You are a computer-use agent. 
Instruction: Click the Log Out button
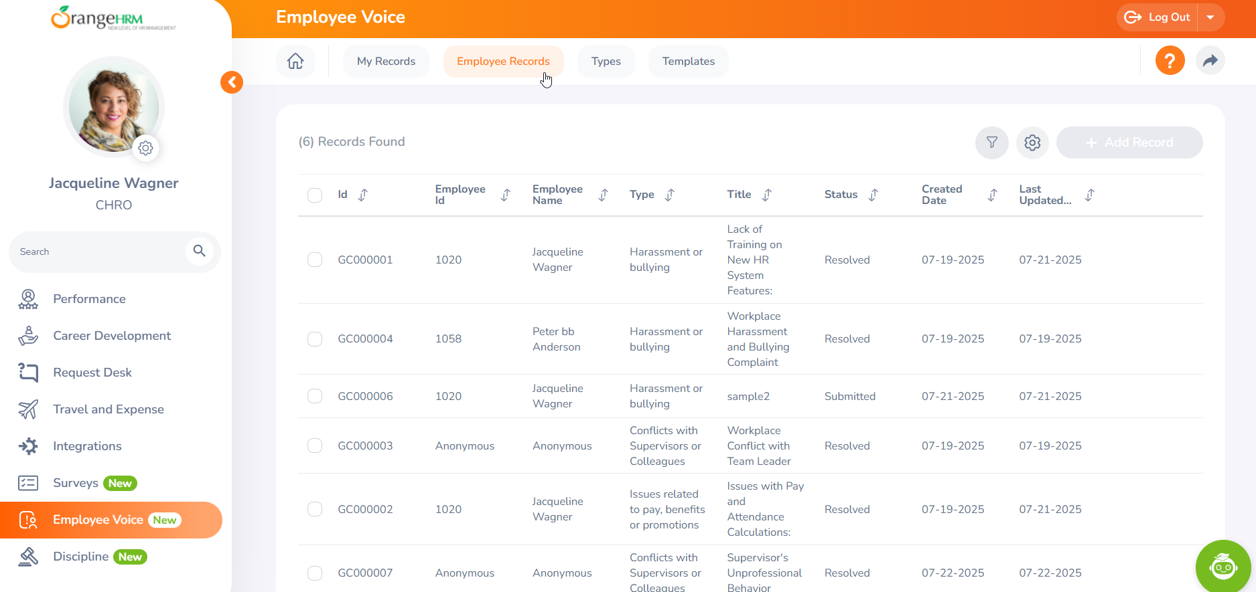pos(1158,17)
